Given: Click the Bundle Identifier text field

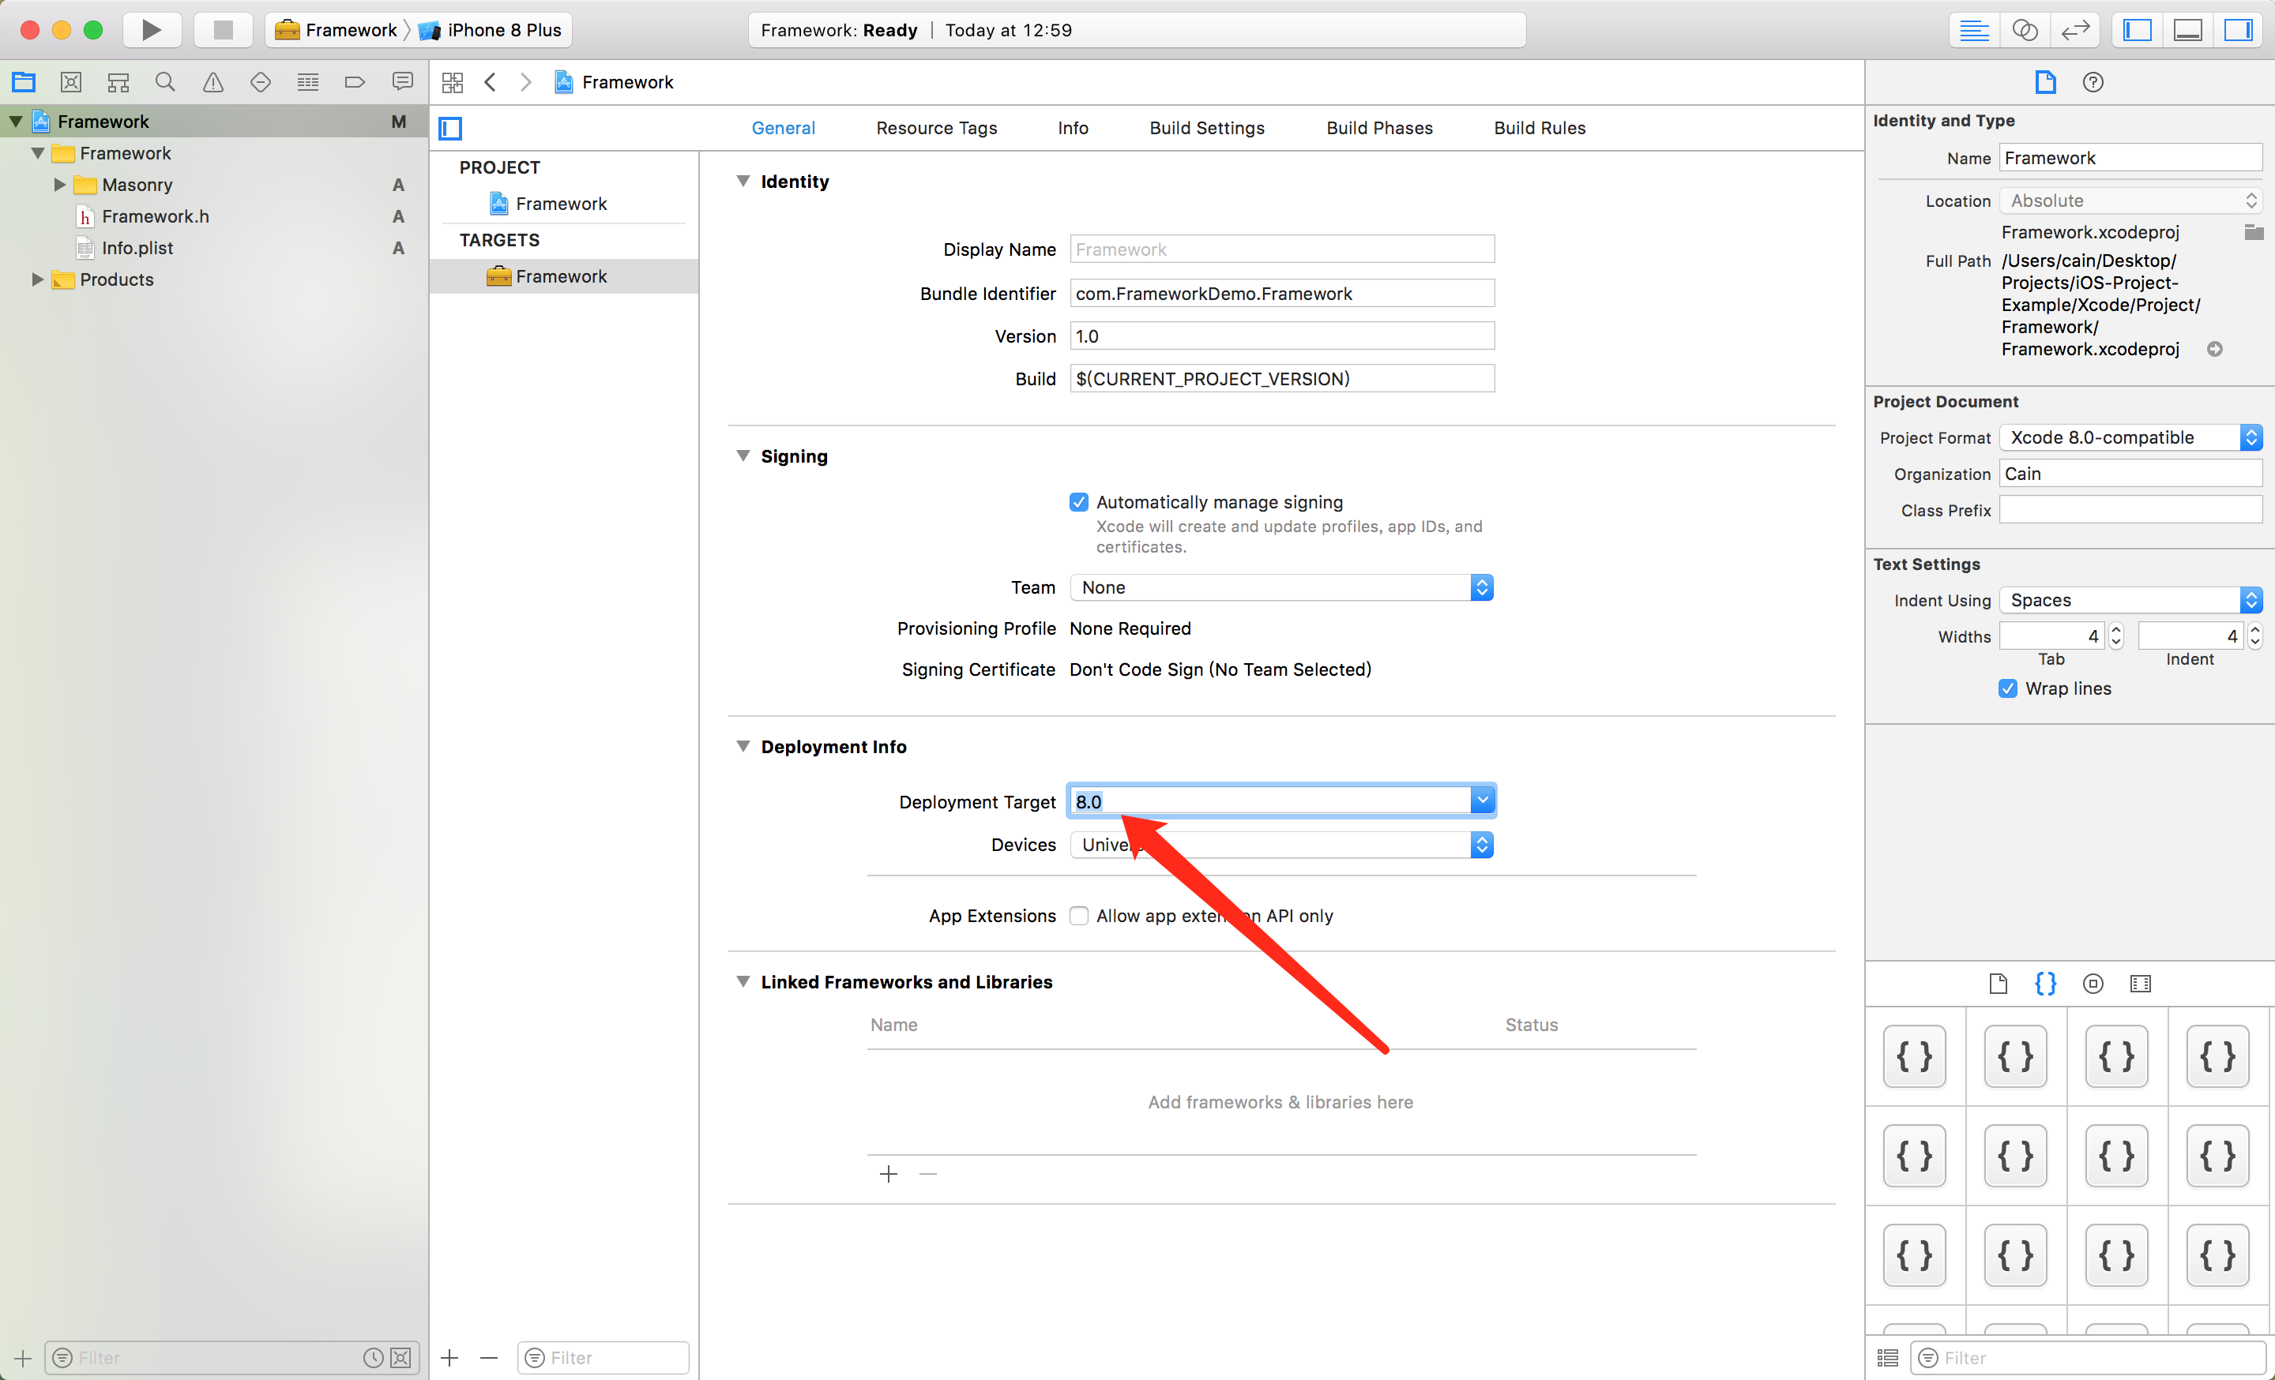Looking at the screenshot, I should tap(1280, 294).
